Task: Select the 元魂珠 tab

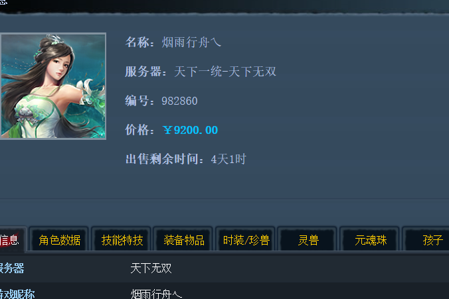Action: (370, 240)
